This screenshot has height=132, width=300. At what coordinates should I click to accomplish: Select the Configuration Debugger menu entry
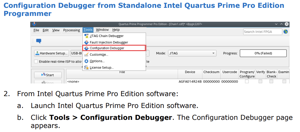107,48
